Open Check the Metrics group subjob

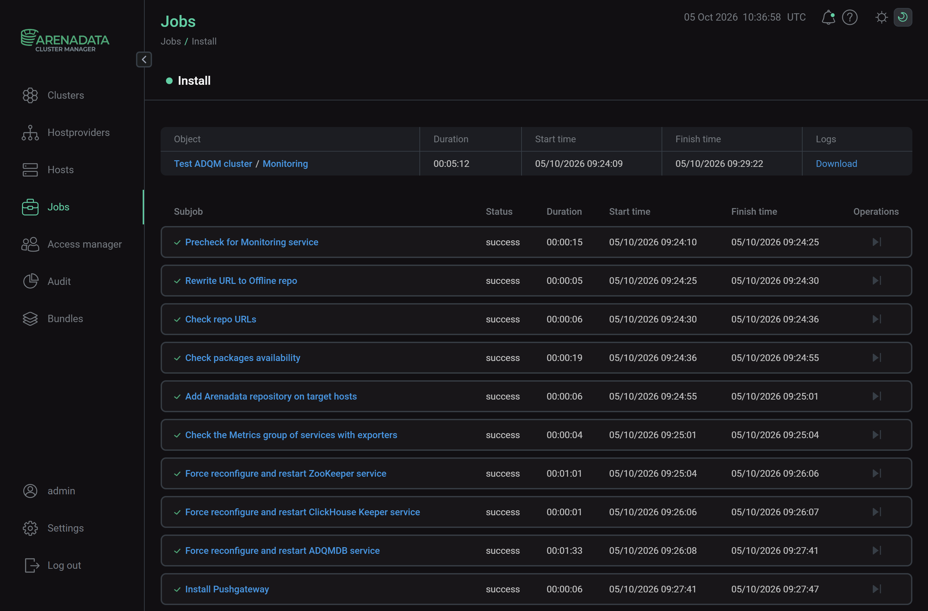click(x=291, y=435)
